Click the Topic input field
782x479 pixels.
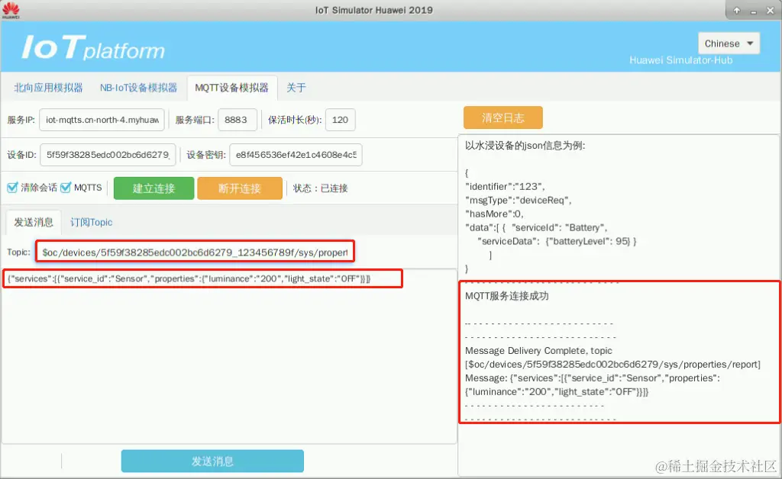(195, 252)
